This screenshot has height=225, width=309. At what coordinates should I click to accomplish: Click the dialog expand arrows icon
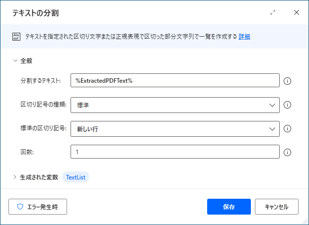(273, 12)
